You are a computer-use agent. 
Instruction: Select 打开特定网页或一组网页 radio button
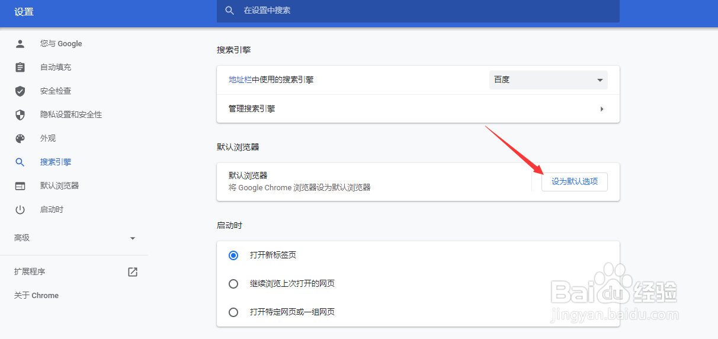coord(233,312)
